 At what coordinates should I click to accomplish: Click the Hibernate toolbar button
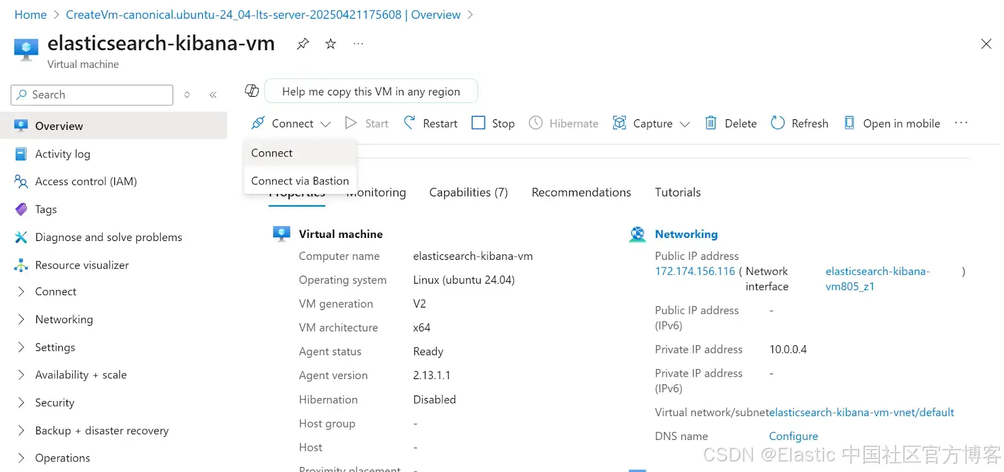(x=563, y=123)
